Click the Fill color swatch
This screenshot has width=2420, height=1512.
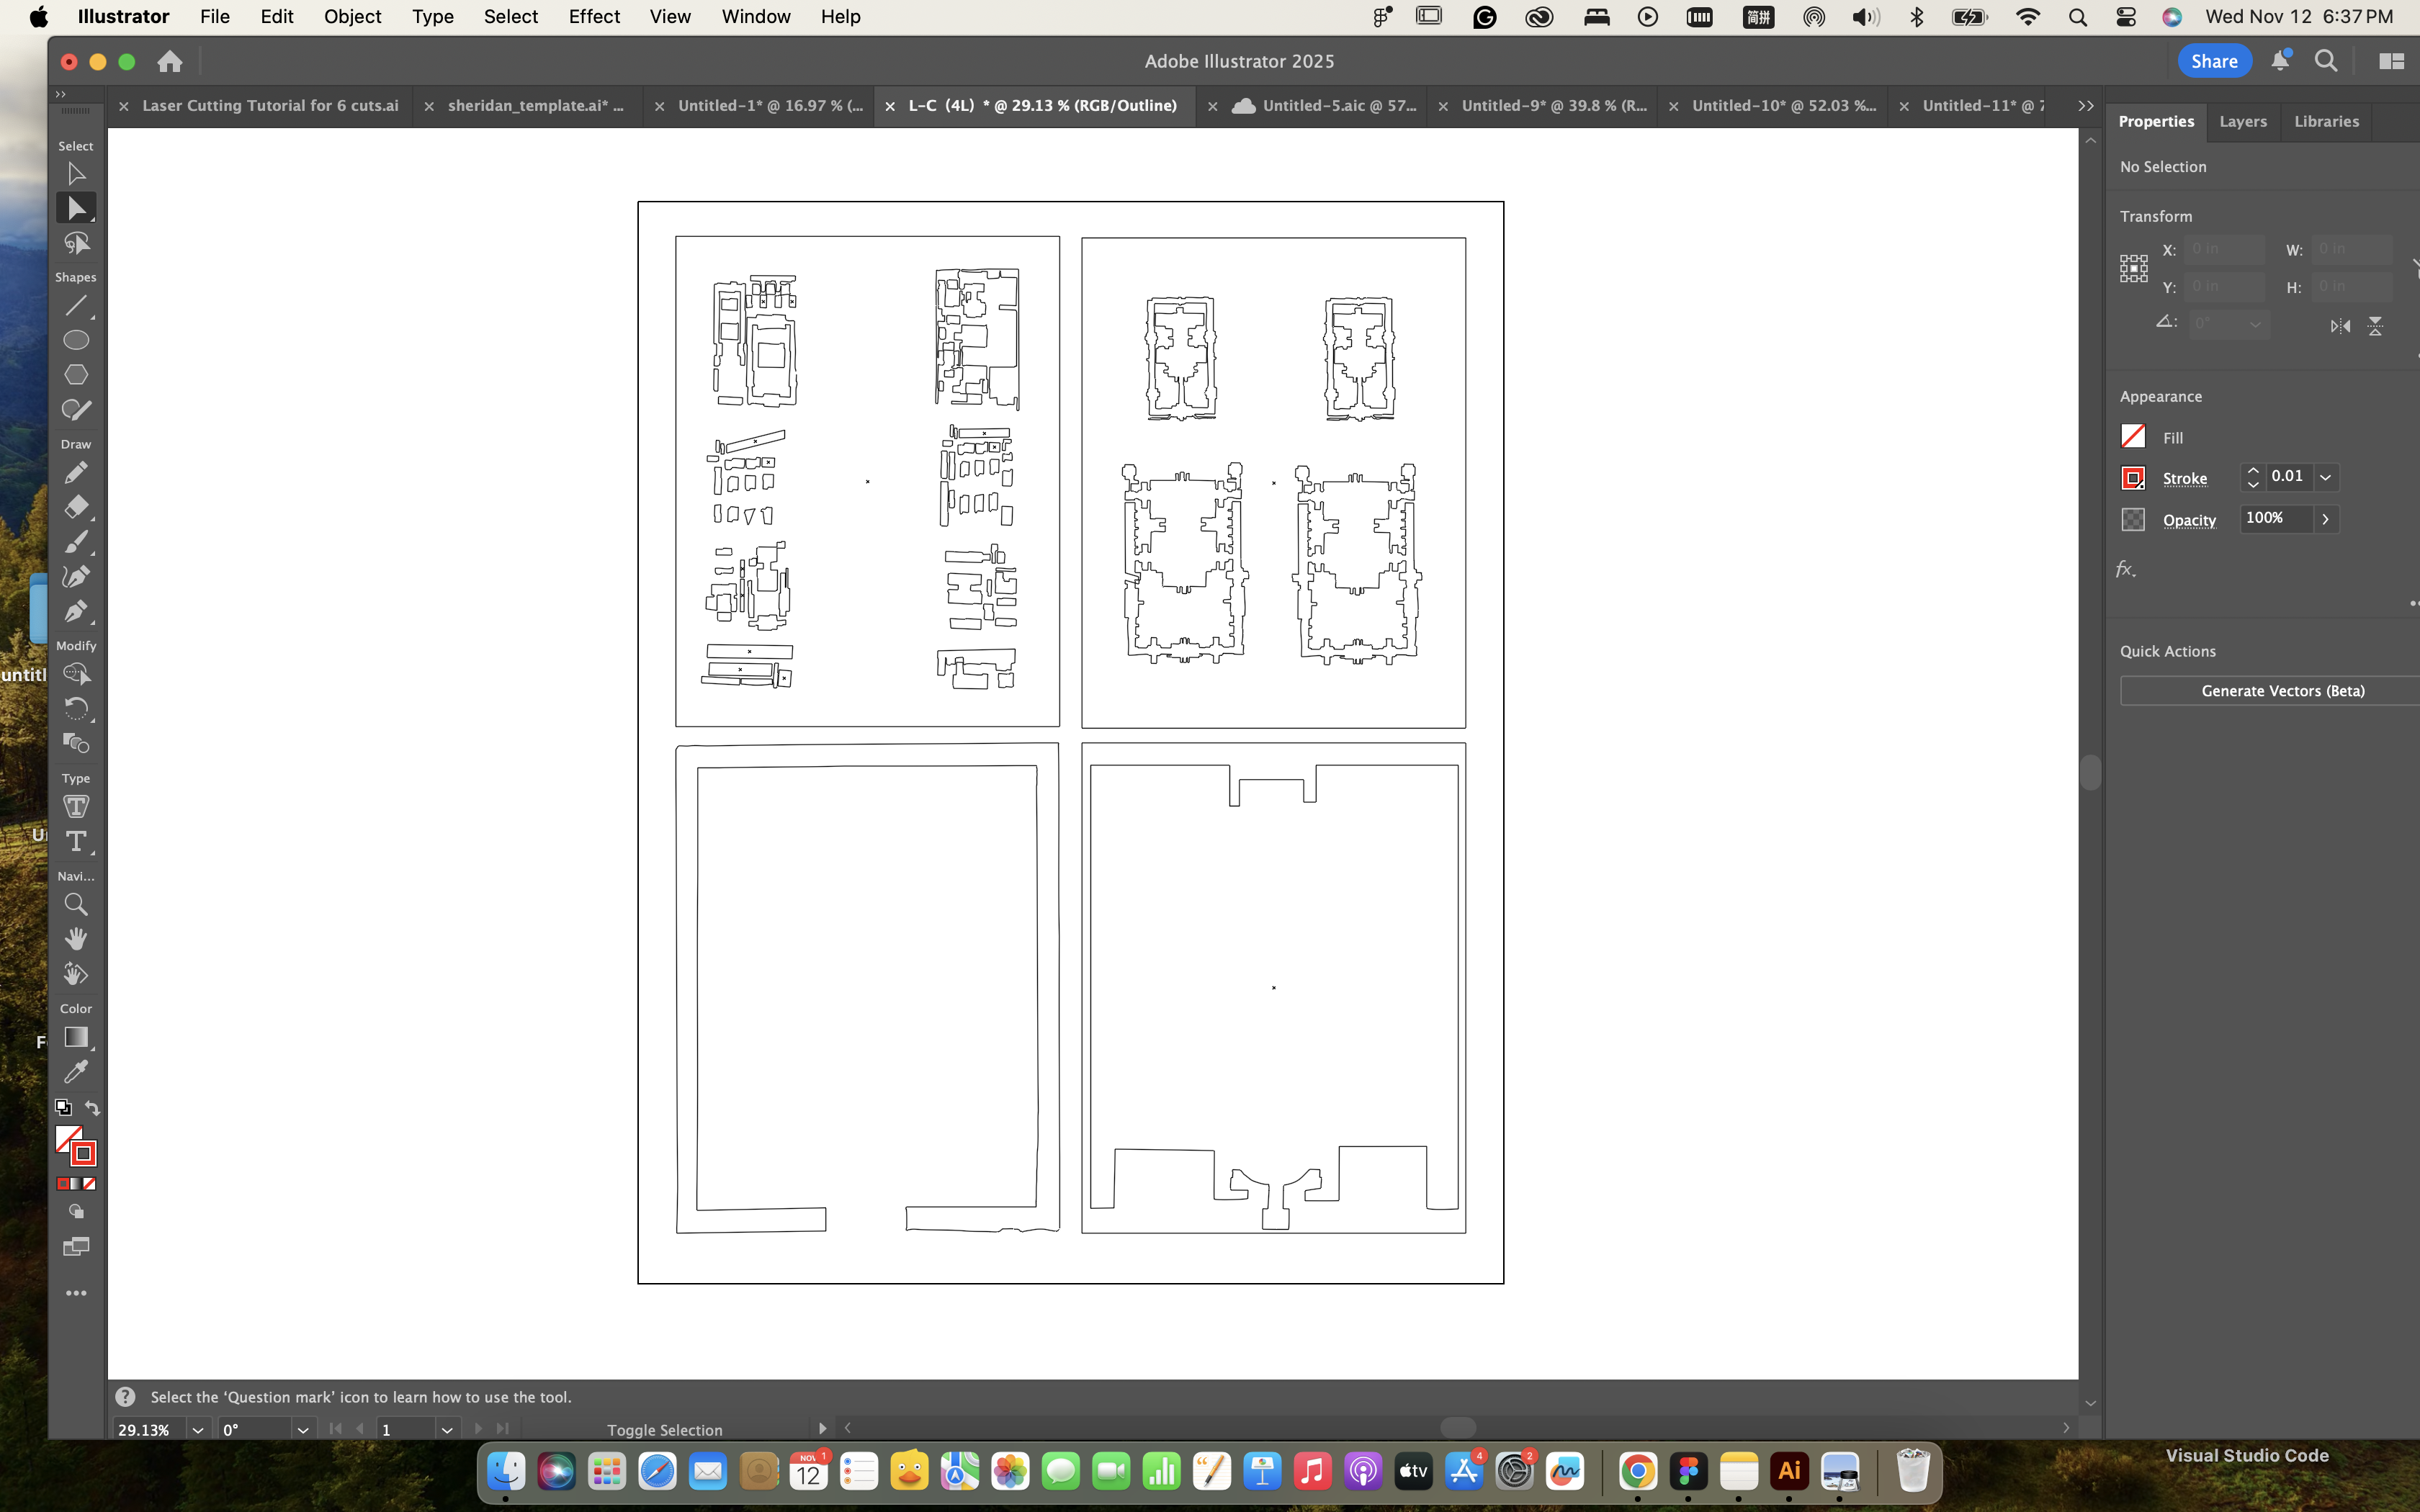point(2133,437)
